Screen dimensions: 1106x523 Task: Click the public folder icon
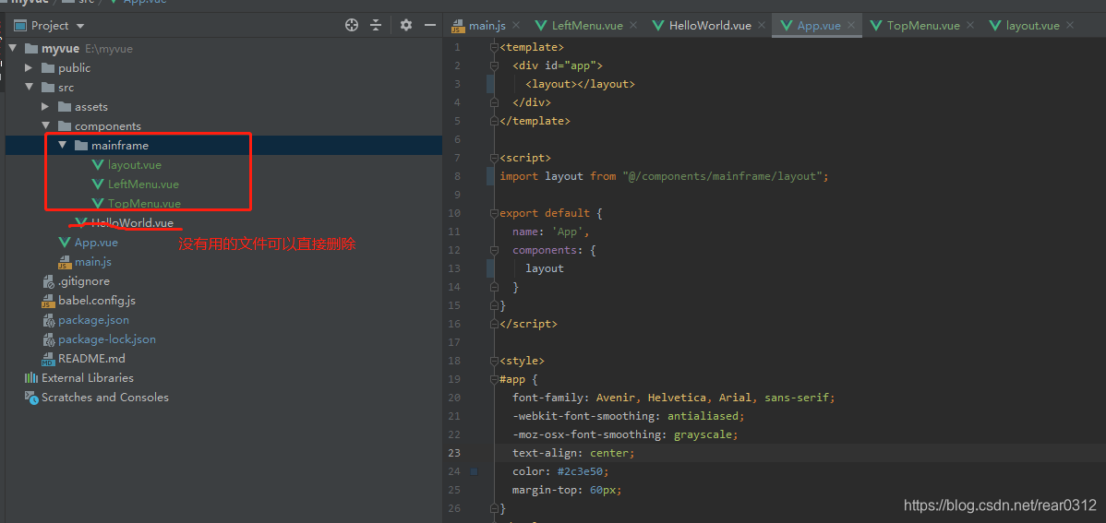pos(48,68)
